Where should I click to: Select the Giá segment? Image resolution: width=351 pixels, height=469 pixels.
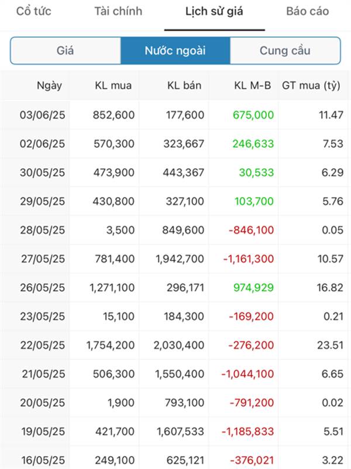(66, 50)
